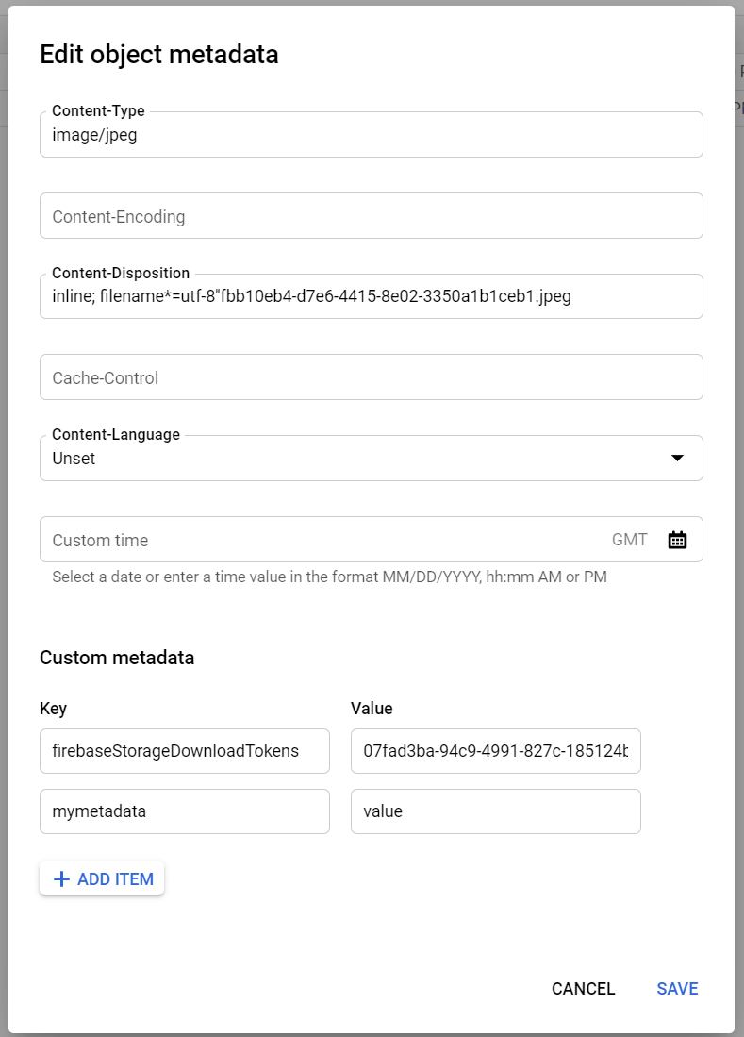Click the plus icon on ADD ITEM
This screenshot has height=1037, width=744.
click(x=61, y=878)
